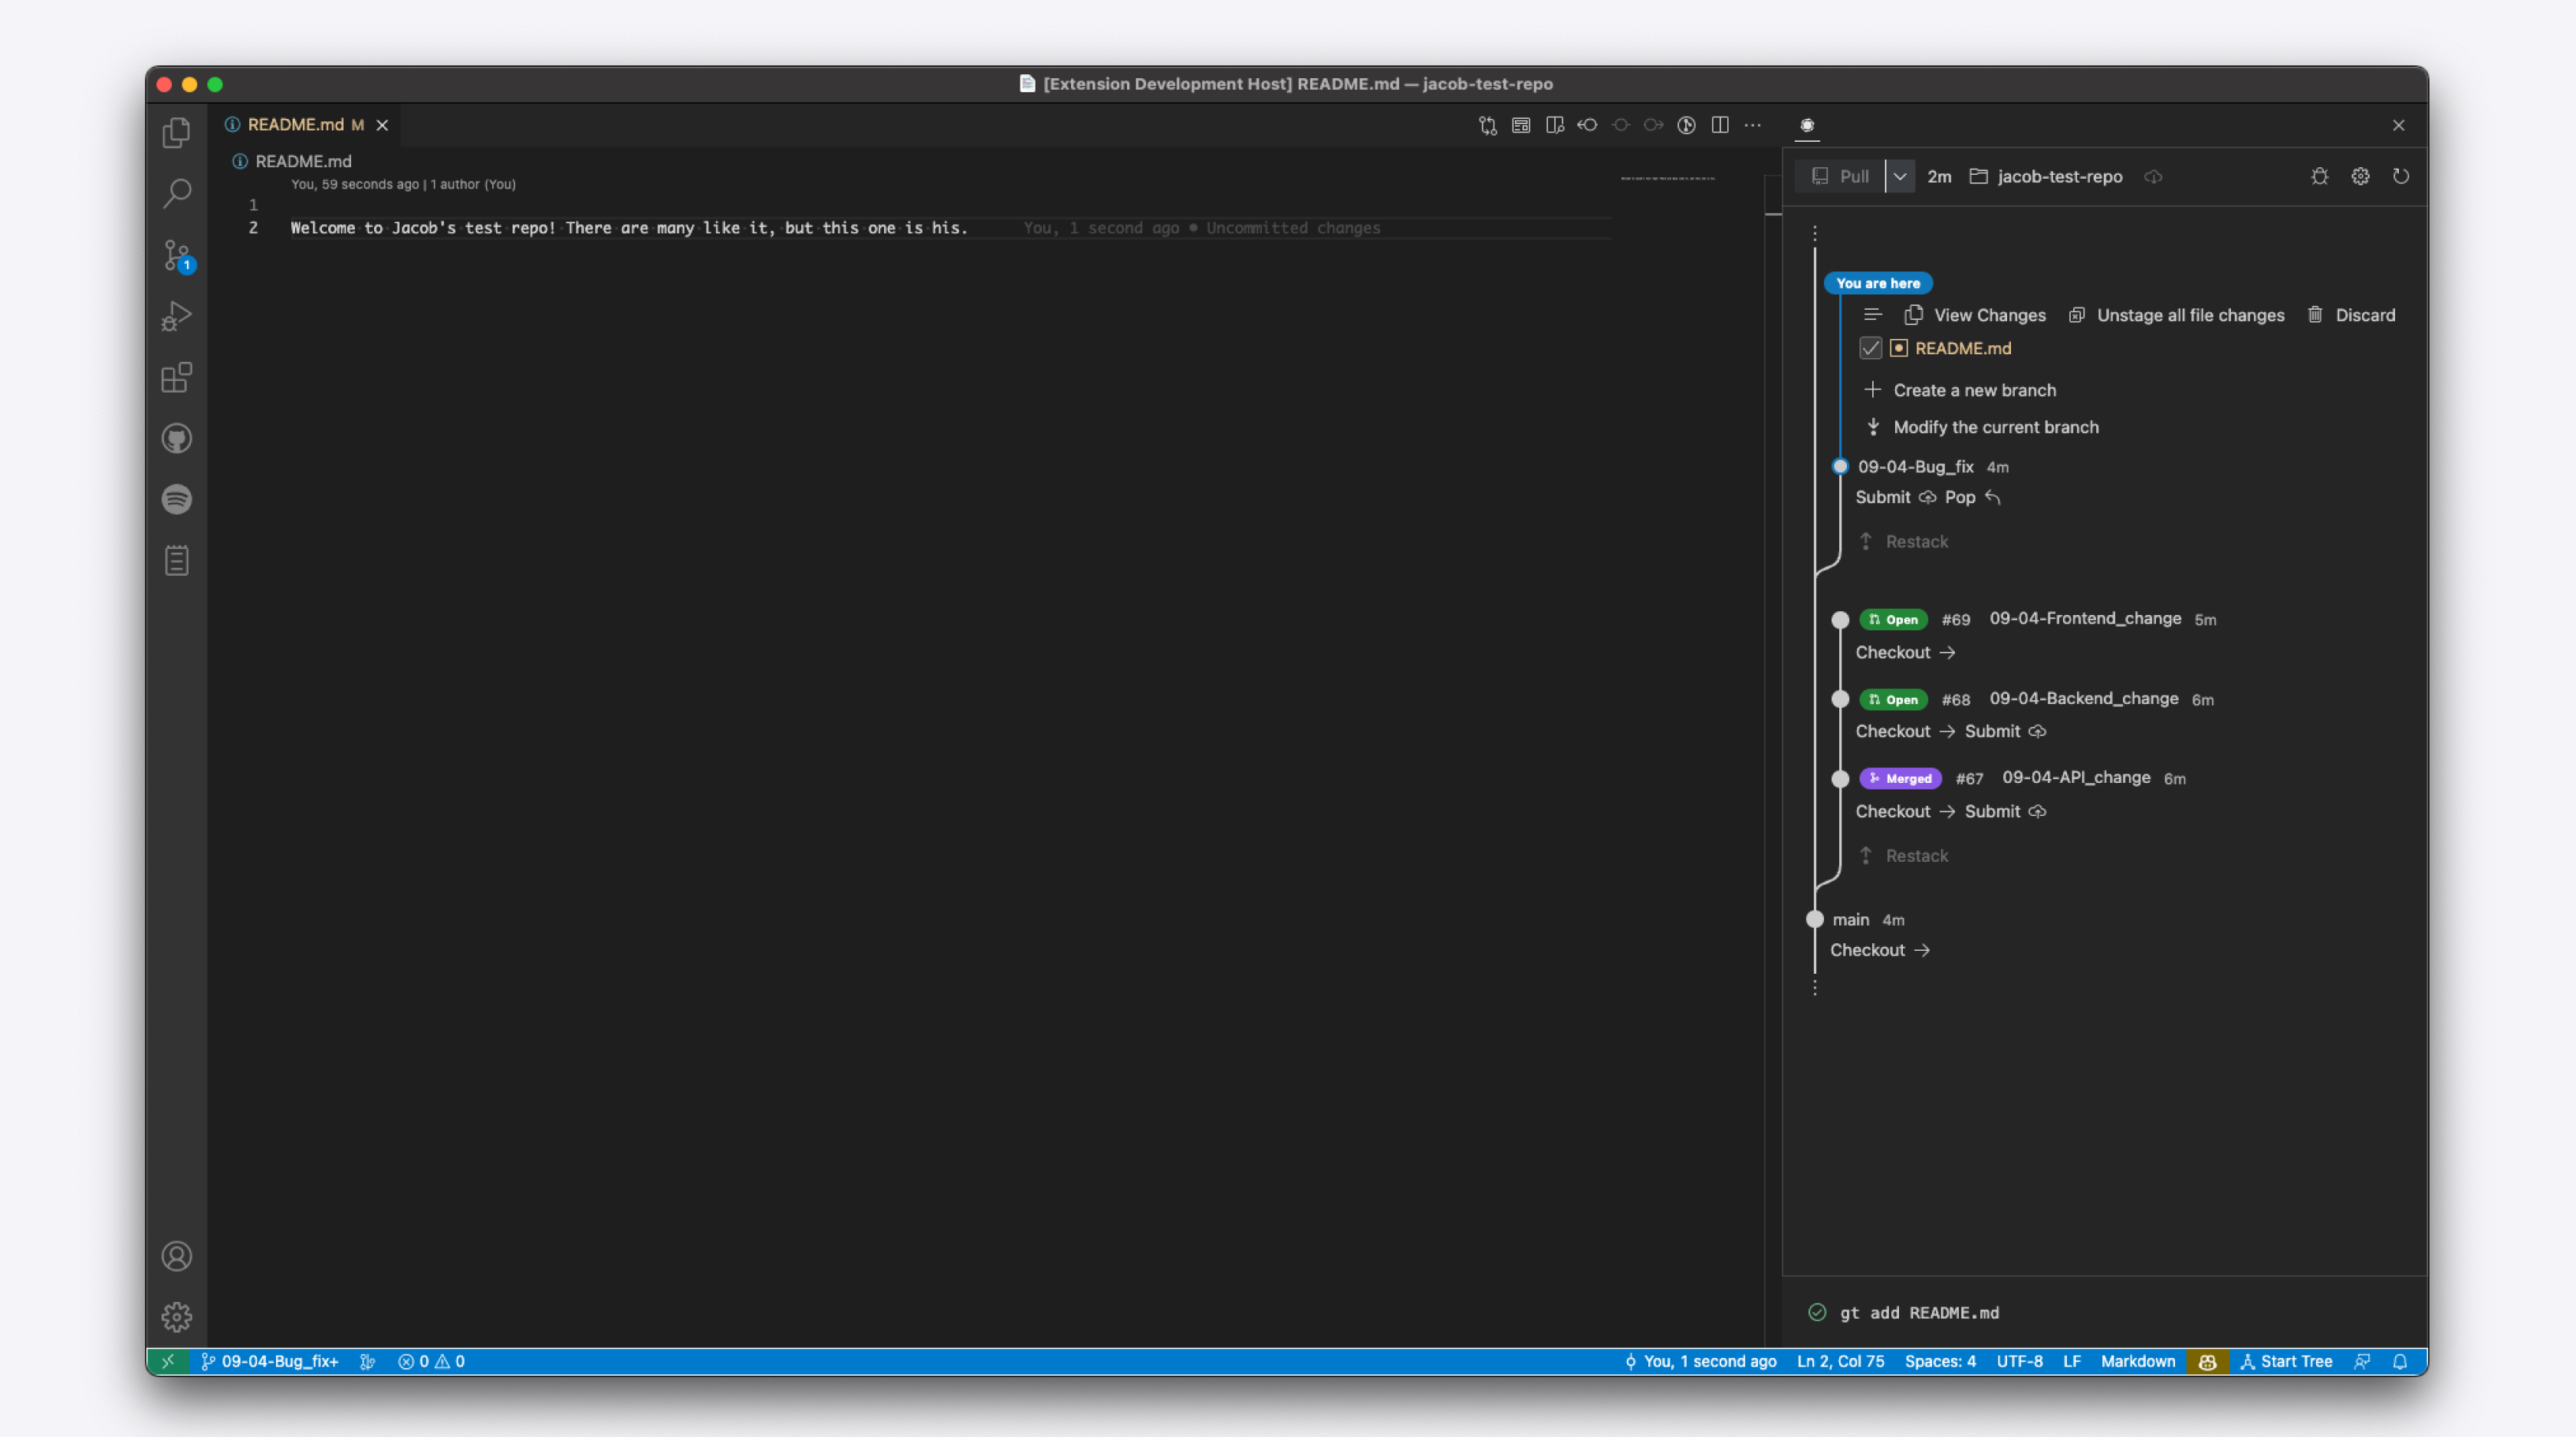Image resolution: width=2576 pixels, height=1437 pixels.
Task: Click the Pull button
Action: 1840,176
